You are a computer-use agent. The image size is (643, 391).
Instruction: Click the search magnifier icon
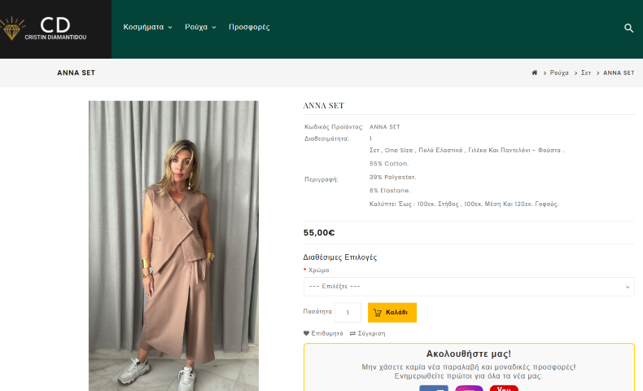[x=628, y=28]
